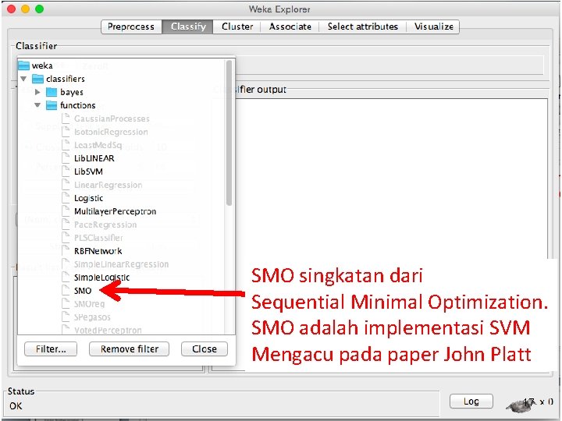Click the OK status text
The image size is (562, 421).
(16, 406)
